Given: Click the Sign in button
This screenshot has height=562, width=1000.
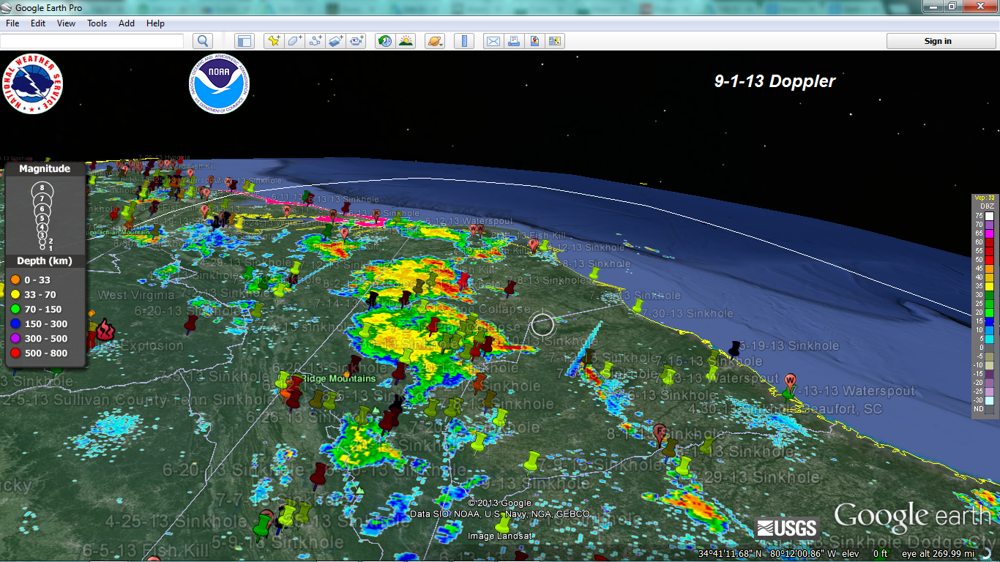Looking at the screenshot, I should [x=938, y=41].
